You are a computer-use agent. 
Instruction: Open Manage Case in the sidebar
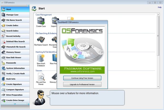15,15
